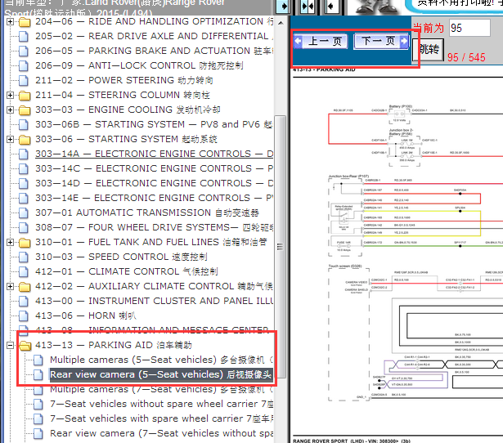Click document icon of 308-07 Four Wheel Drive
The width and height of the screenshot is (503, 443).
[x=24, y=228]
